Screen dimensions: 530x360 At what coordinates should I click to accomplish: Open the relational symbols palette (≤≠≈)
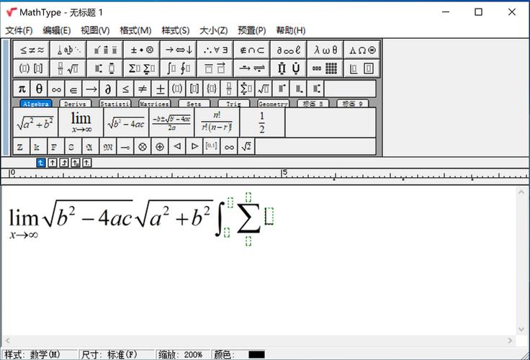(x=32, y=50)
